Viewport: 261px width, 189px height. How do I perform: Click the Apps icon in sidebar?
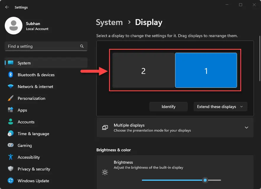point(11,110)
